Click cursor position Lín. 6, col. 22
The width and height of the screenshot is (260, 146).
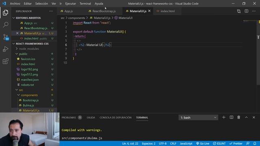[x=130, y=144]
